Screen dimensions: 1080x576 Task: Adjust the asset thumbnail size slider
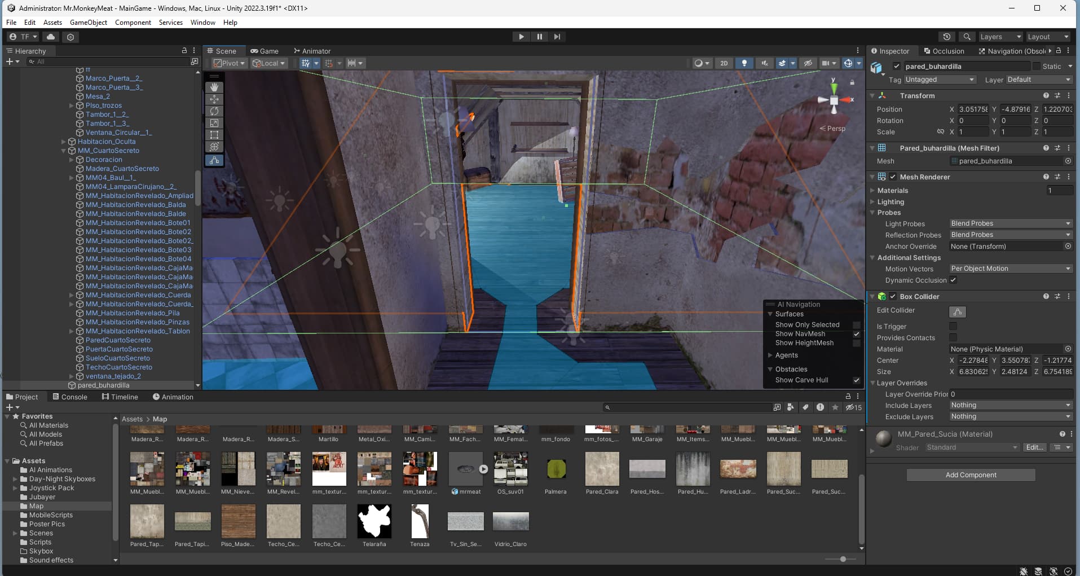[843, 559]
